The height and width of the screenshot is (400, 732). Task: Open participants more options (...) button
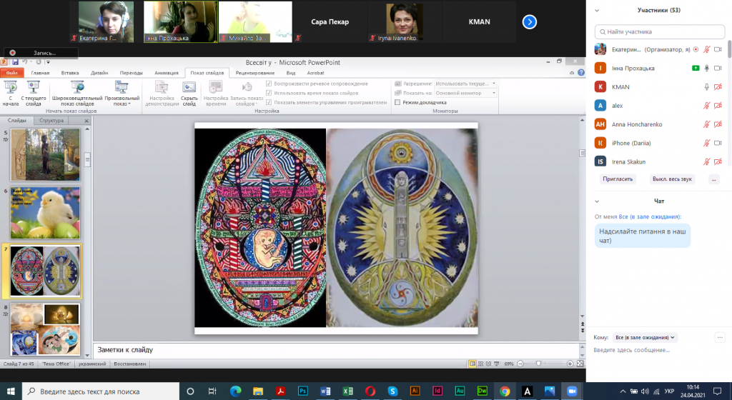point(714,179)
